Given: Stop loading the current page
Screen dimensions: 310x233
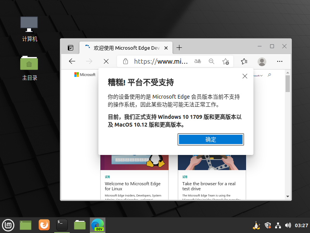Looking at the screenshot, I should [106, 61].
